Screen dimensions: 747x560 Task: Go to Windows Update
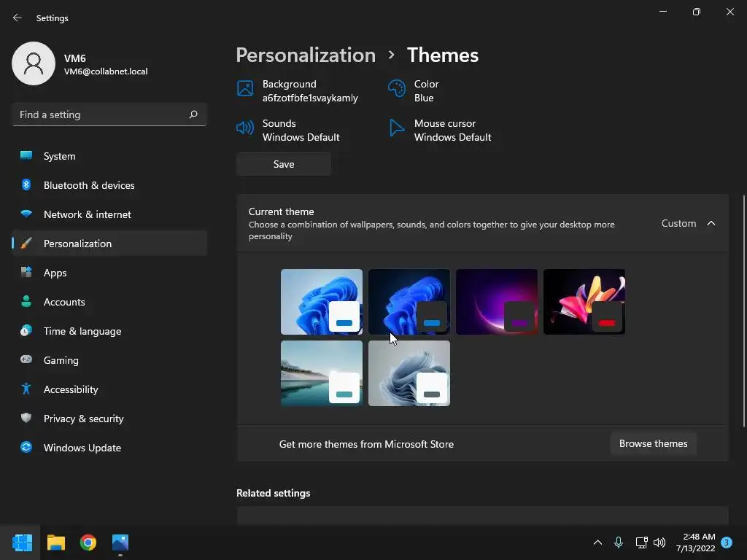coord(109,448)
